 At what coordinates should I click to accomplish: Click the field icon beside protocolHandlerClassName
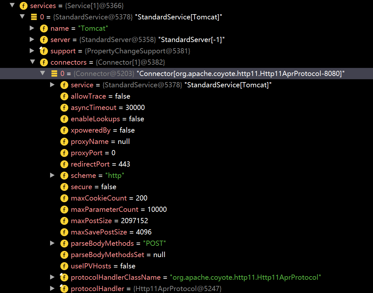point(64,277)
